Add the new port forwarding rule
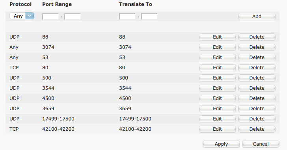Image resolution: width=287 pixels, height=150 pixels. pos(257,17)
